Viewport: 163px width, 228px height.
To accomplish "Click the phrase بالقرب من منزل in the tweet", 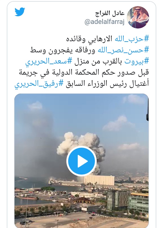I will pyautogui.click(x=98, y=61).
